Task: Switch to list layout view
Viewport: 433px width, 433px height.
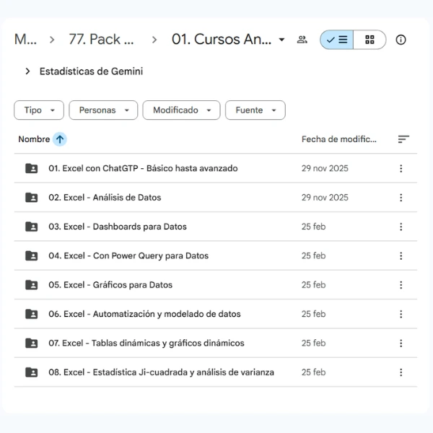Action: [336, 40]
